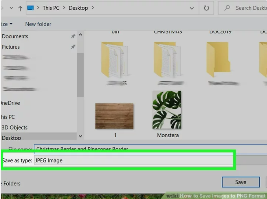This screenshot has height=199, width=267.
Task: Click the File name input field
Action: tap(149, 149)
